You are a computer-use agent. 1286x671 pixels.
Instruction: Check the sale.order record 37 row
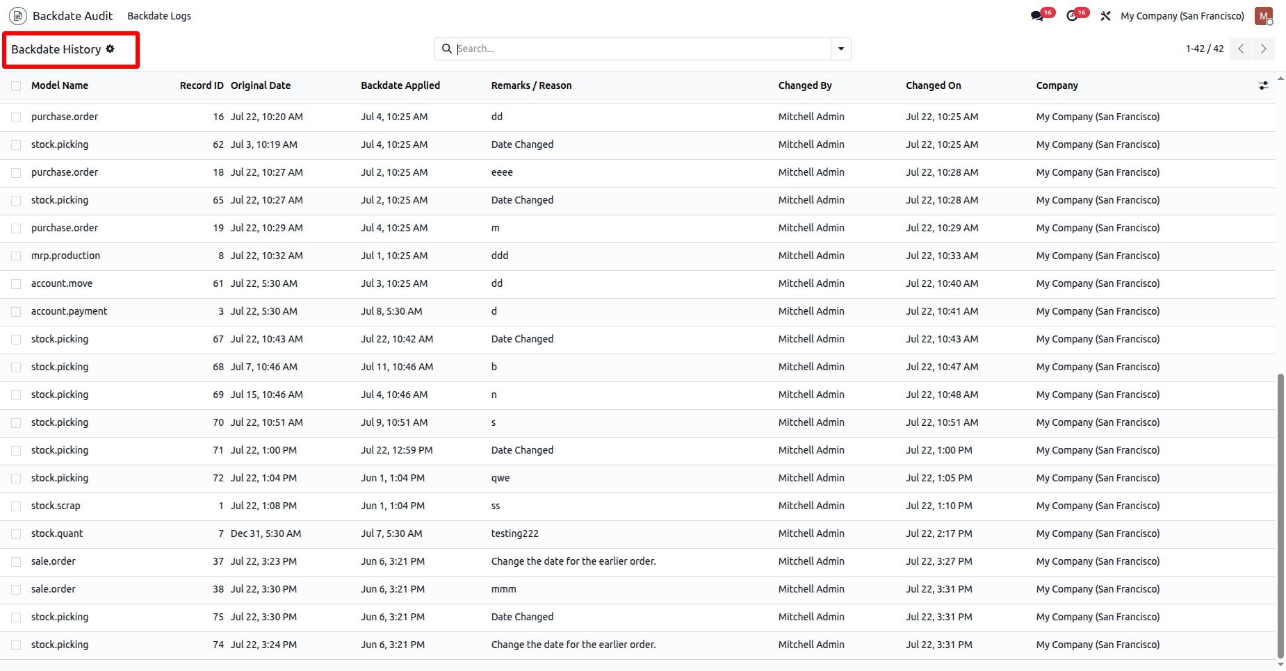(16, 562)
